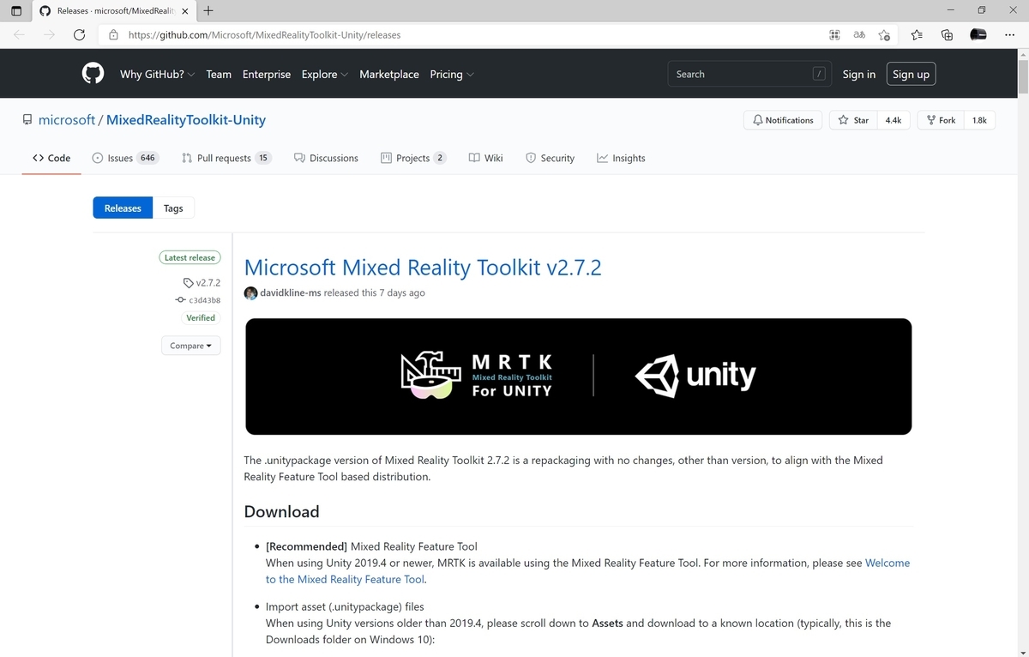Open the Why GitHub? dropdown menu
The height and width of the screenshot is (657, 1029).
pos(157,75)
